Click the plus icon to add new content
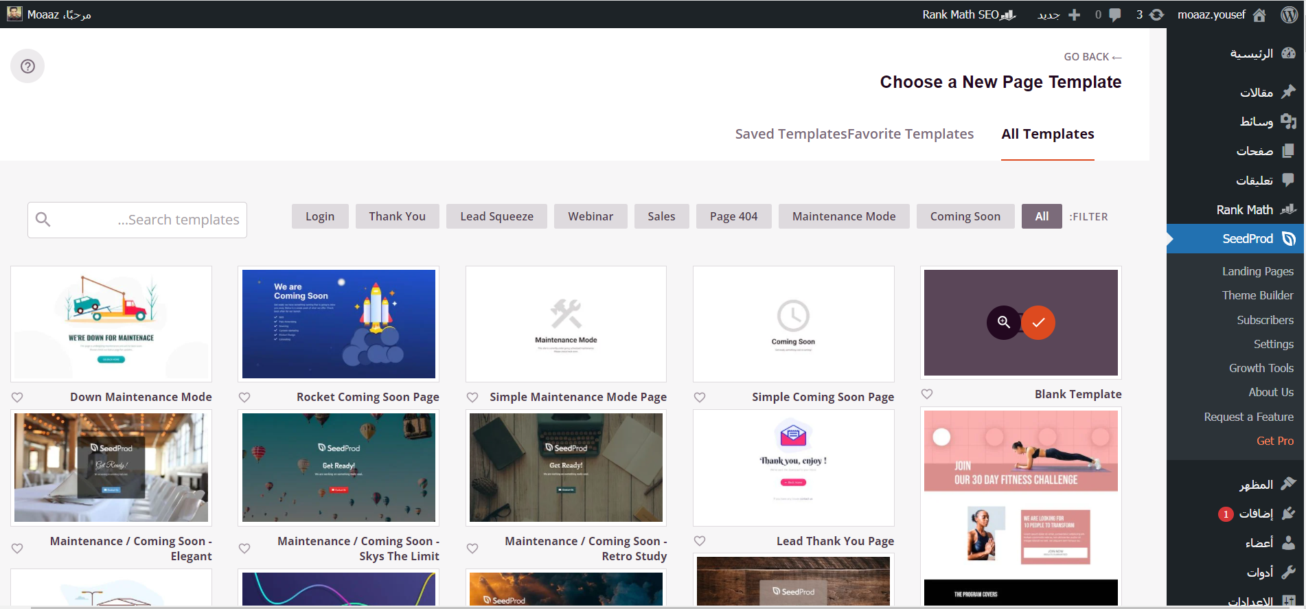 point(1074,14)
